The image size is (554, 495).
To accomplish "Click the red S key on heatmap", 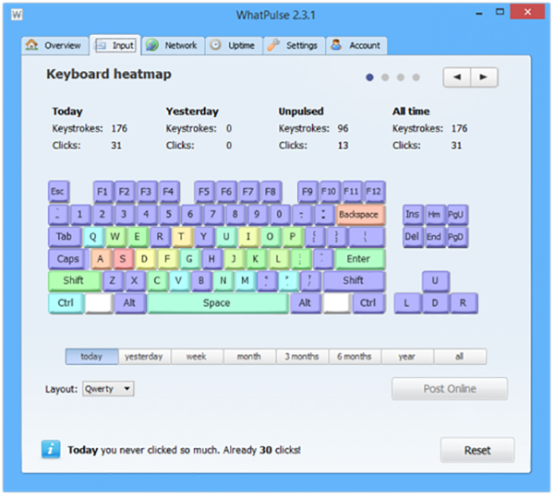I will (x=123, y=259).
